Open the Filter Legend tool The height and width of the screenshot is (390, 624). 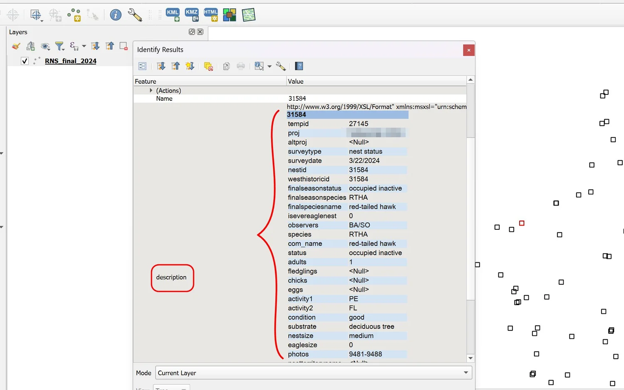(x=59, y=46)
